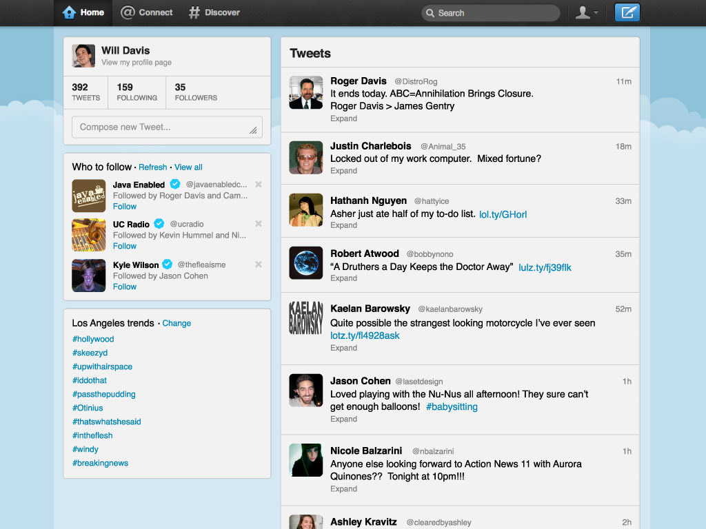Switch to the Home tab
Viewport: 706px width, 529px height.
tap(83, 12)
